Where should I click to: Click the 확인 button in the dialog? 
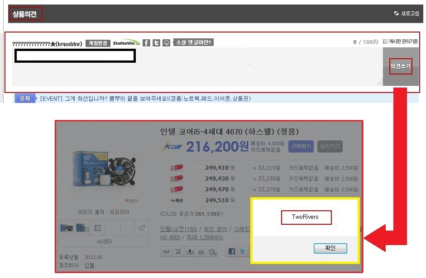pos(330,248)
